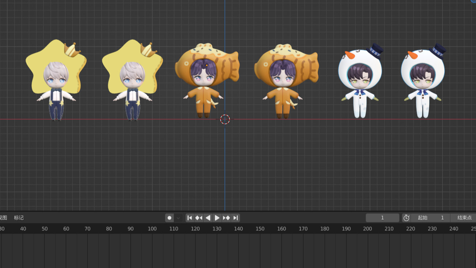Image resolution: width=476 pixels, height=268 pixels.
Task: Jump to the first frame
Action: coord(190,218)
